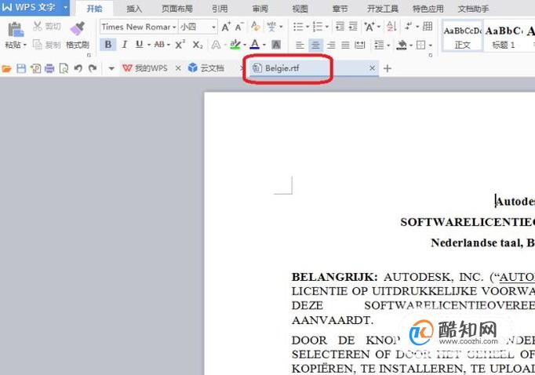Open a file with the folder icon
The width and height of the screenshot is (535, 375).
click(6, 69)
